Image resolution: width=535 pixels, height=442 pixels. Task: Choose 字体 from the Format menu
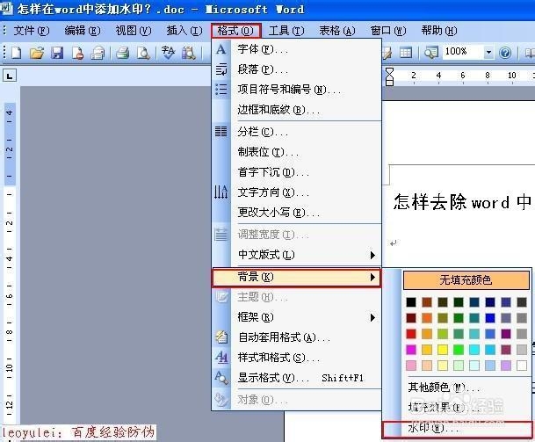point(296,49)
